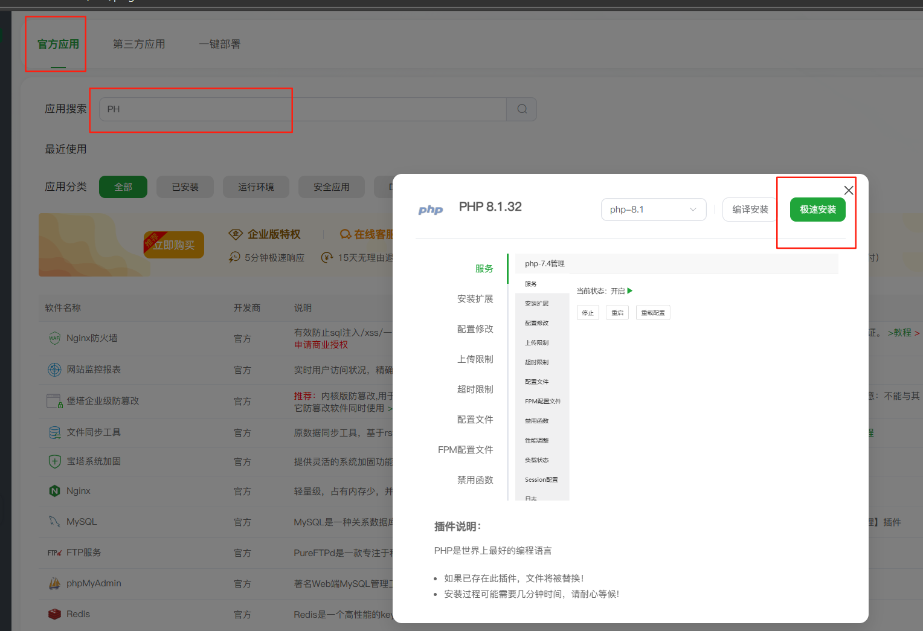Viewport: 923px width, 631px height.
Task: Filter apps by 运行环境 category
Action: [x=256, y=187]
